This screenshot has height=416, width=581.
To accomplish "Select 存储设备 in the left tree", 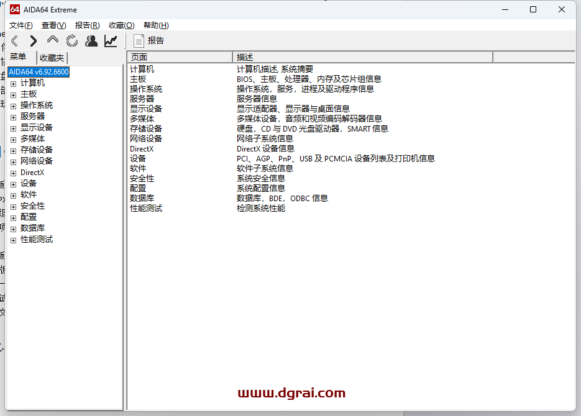I will click(x=37, y=150).
